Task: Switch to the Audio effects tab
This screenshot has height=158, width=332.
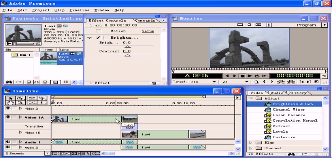Action: (277, 93)
